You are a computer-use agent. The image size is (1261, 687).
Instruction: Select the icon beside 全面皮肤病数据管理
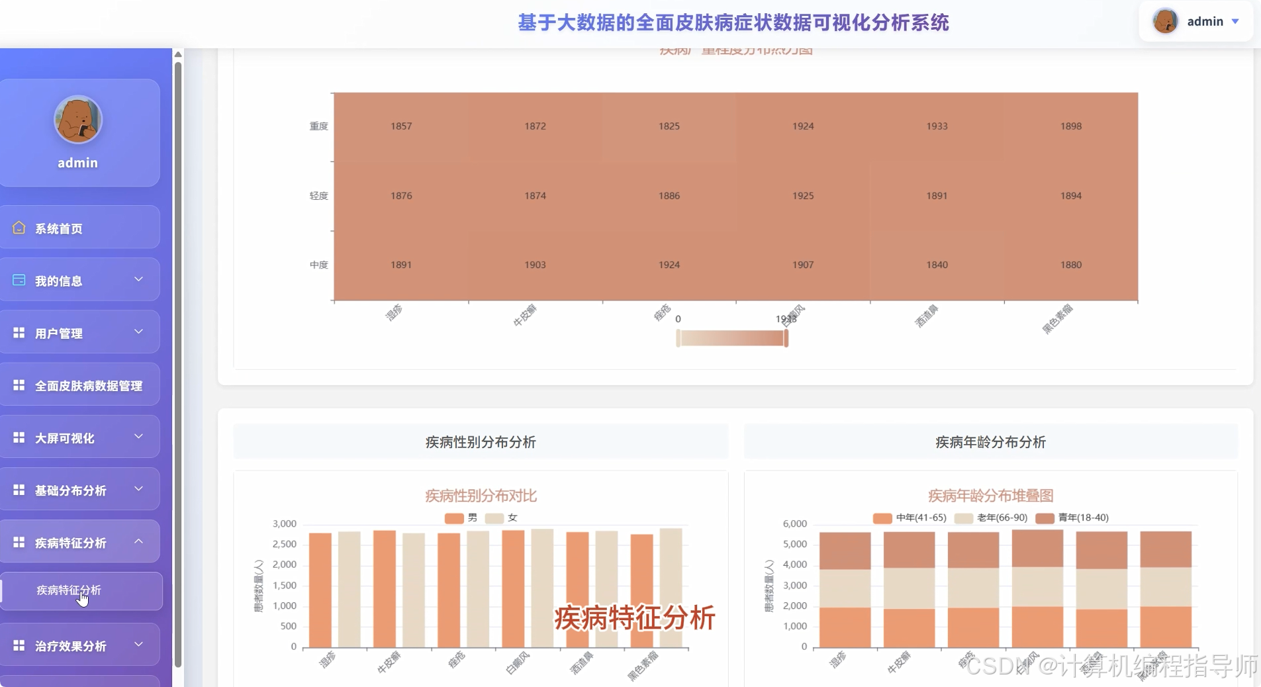pos(18,385)
